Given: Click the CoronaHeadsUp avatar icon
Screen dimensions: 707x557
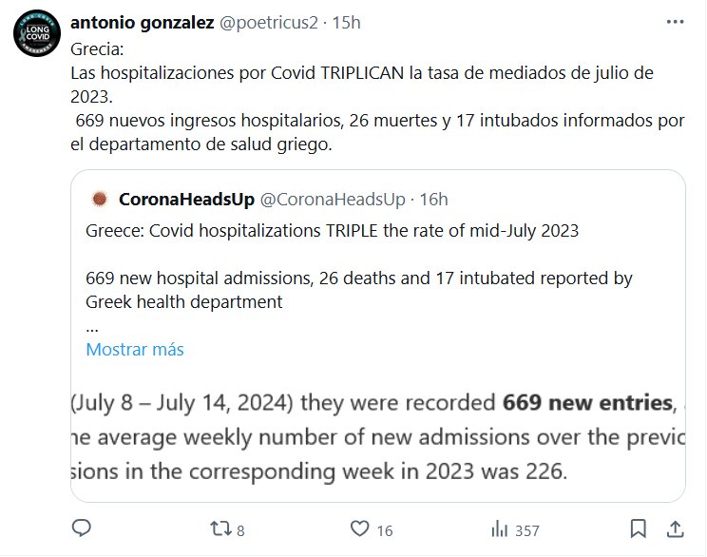Looking at the screenshot, I should (x=97, y=199).
